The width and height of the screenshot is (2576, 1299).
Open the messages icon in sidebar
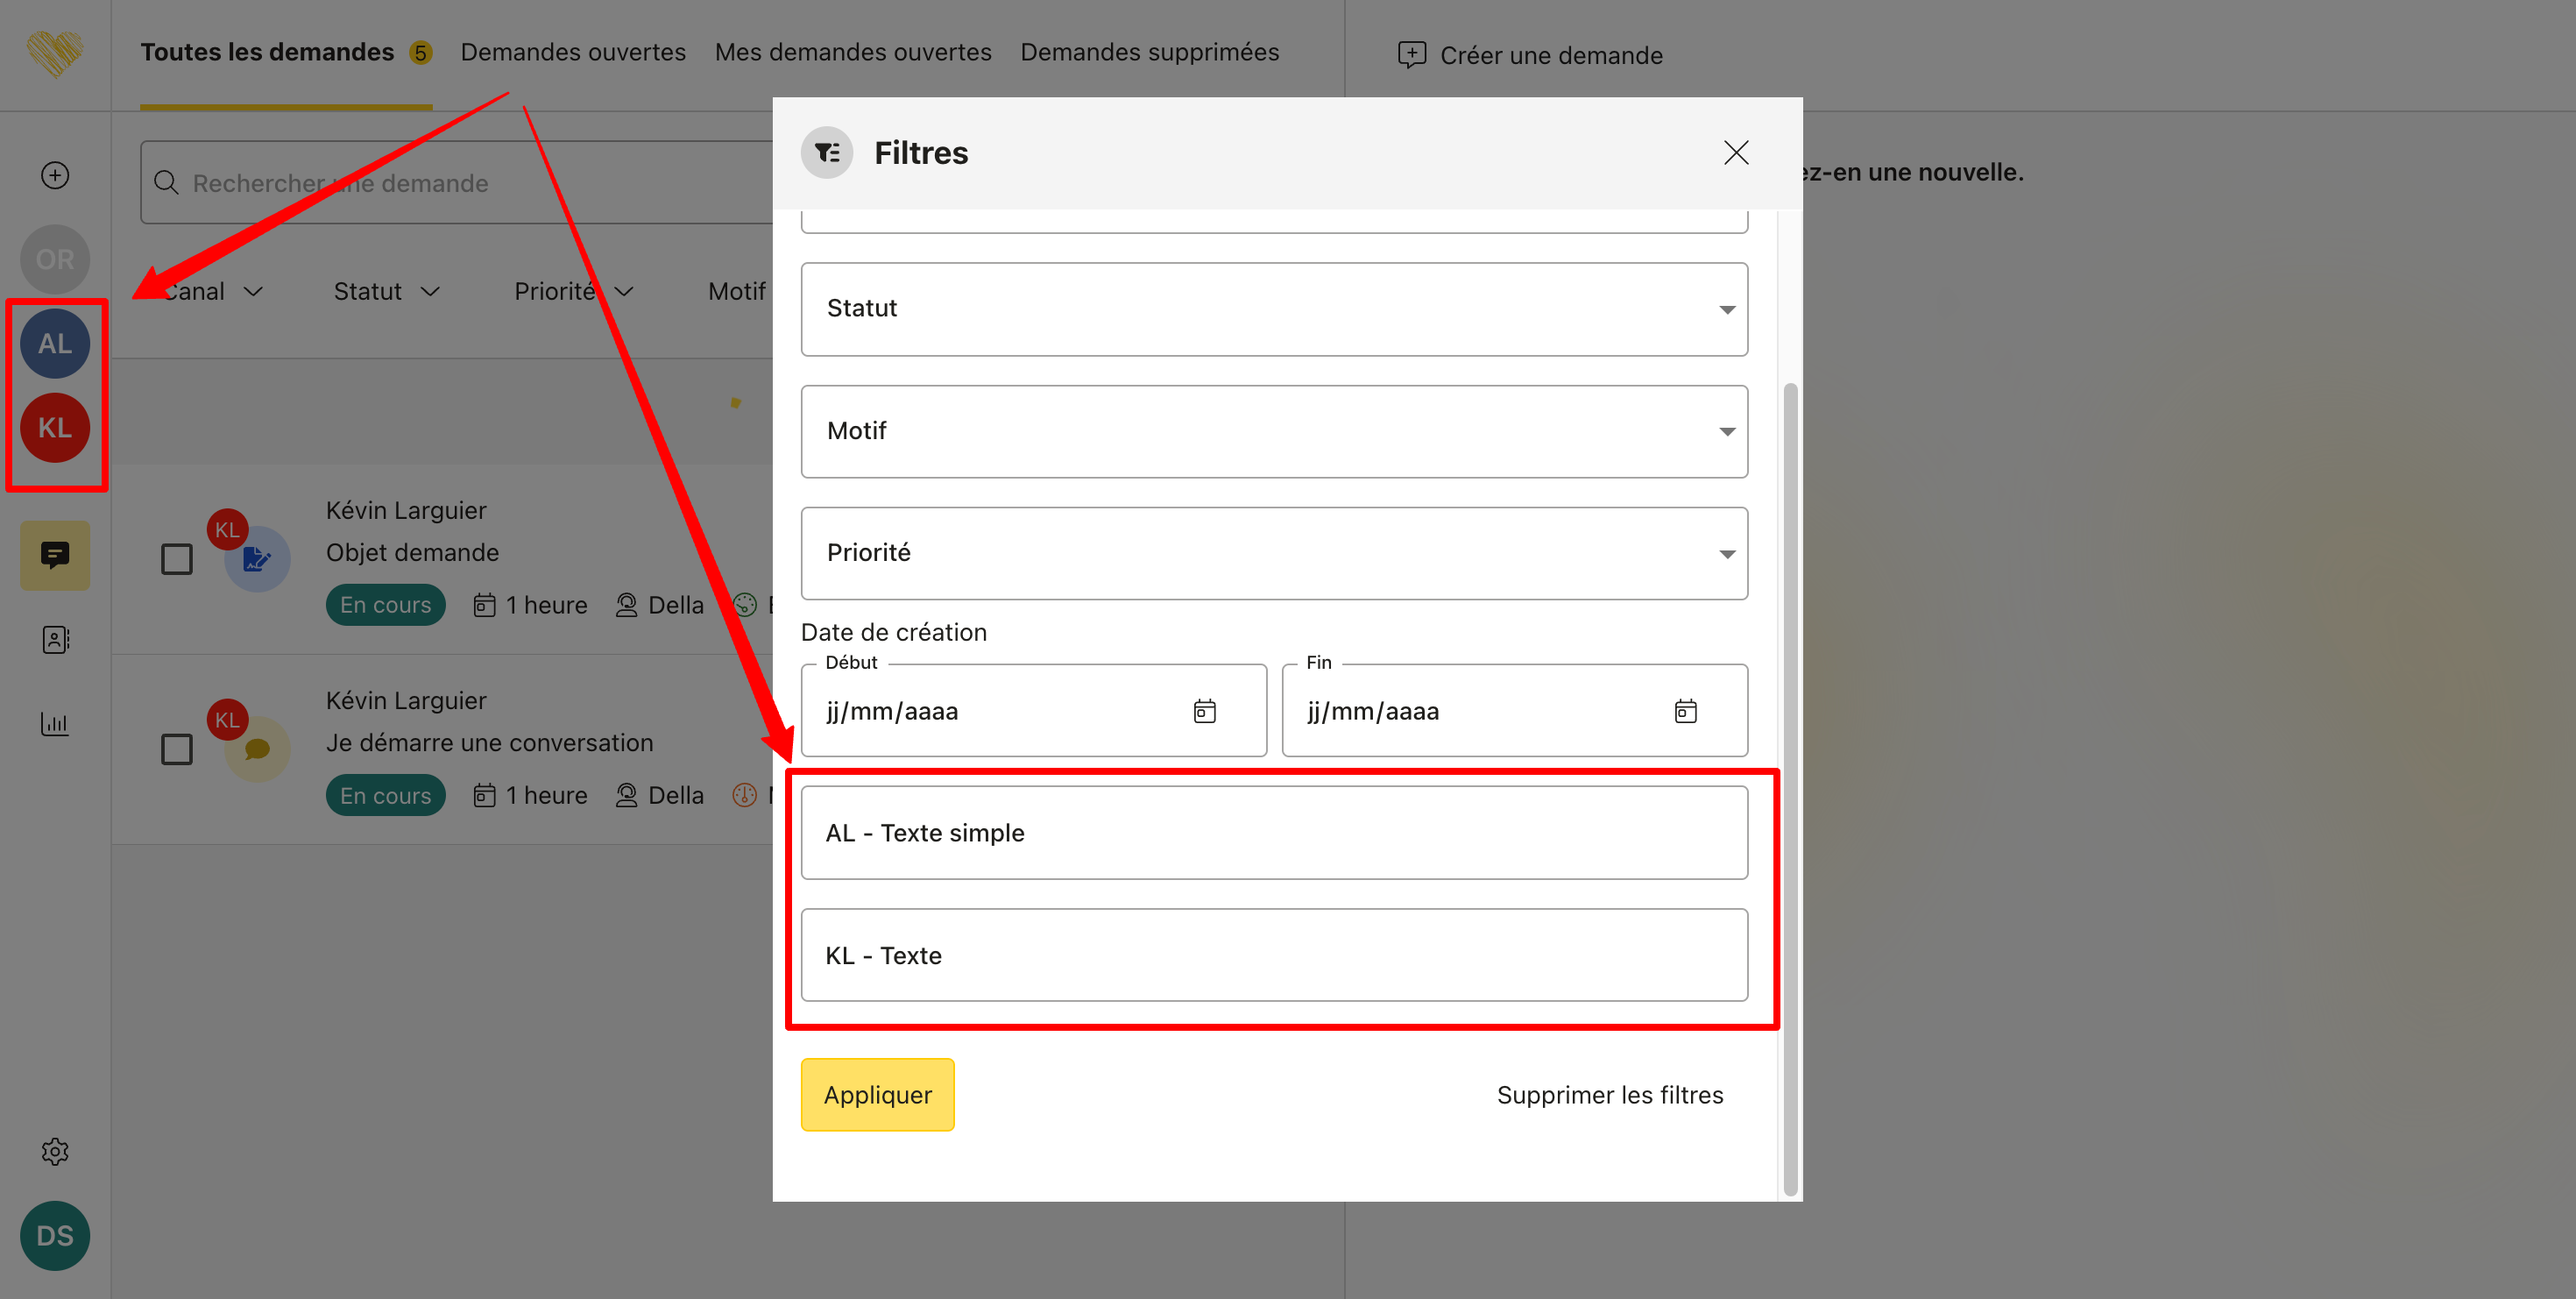(55, 555)
